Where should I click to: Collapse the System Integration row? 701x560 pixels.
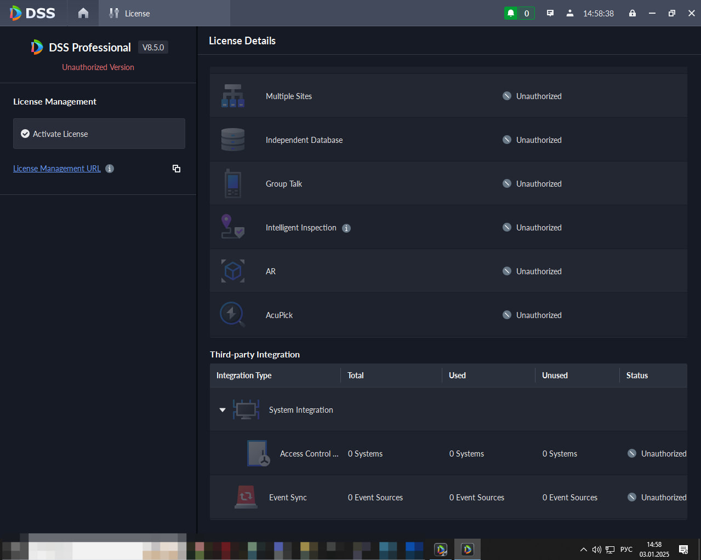(223, 410)
